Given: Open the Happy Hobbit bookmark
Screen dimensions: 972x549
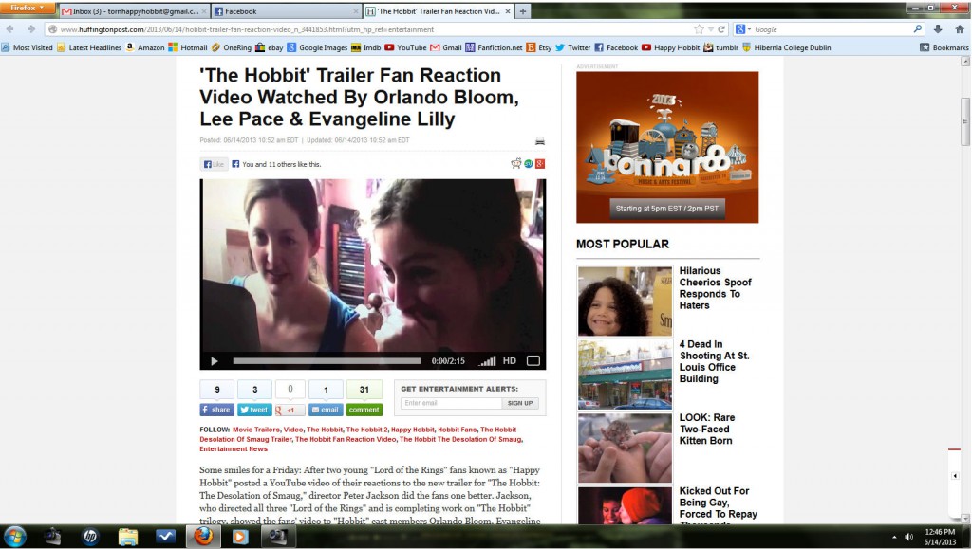Looking at the screenshot, I should coord(671,47).
